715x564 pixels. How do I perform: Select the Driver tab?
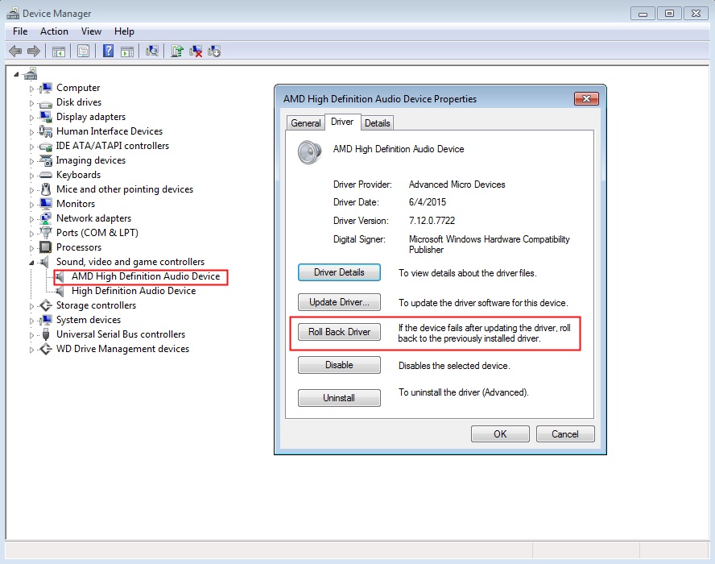pyautogui.click(x=342, y=122)
